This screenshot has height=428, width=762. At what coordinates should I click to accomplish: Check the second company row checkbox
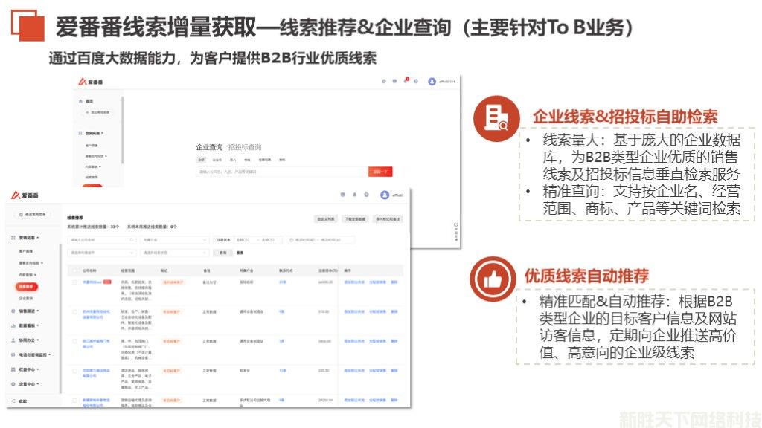[x=74, y=311]
